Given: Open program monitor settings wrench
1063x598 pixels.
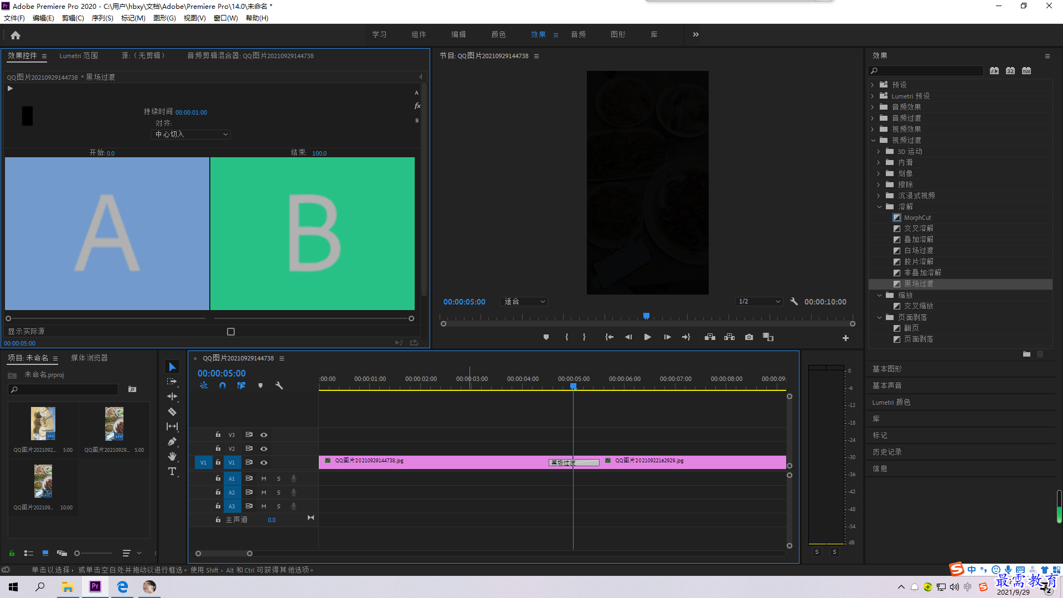Looking at the screenshot, I should (794, 302).
